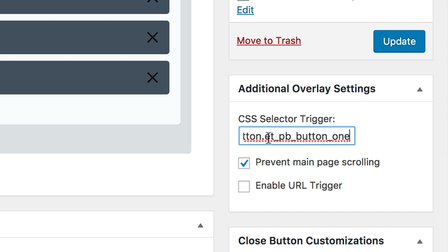448x252 pixels.
Task: Tick the Prevent main page scrolling checkbox
Action: pyautogui.click(x=244, y=163)
